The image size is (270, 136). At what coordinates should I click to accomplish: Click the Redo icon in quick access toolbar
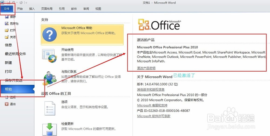(21, 2)
